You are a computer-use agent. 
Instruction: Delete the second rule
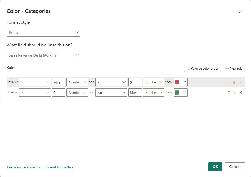click(241, 92)
